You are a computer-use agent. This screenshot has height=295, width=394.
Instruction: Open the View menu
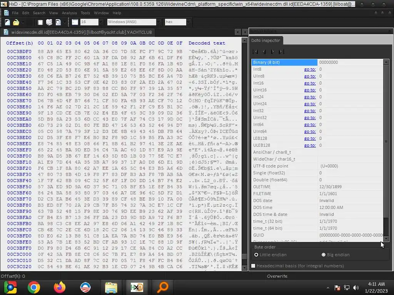(x=53, y=13)
